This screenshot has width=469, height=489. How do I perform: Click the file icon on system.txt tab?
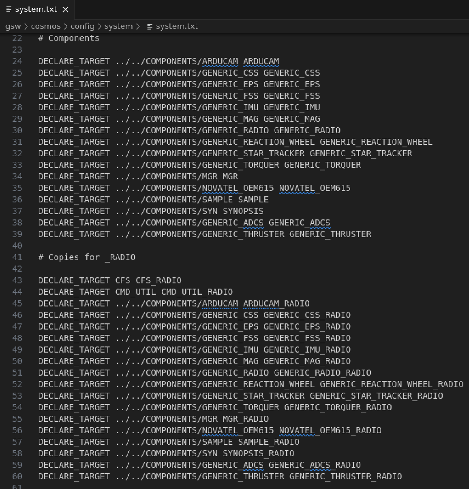pyautogui.click(x=9, y=9)
